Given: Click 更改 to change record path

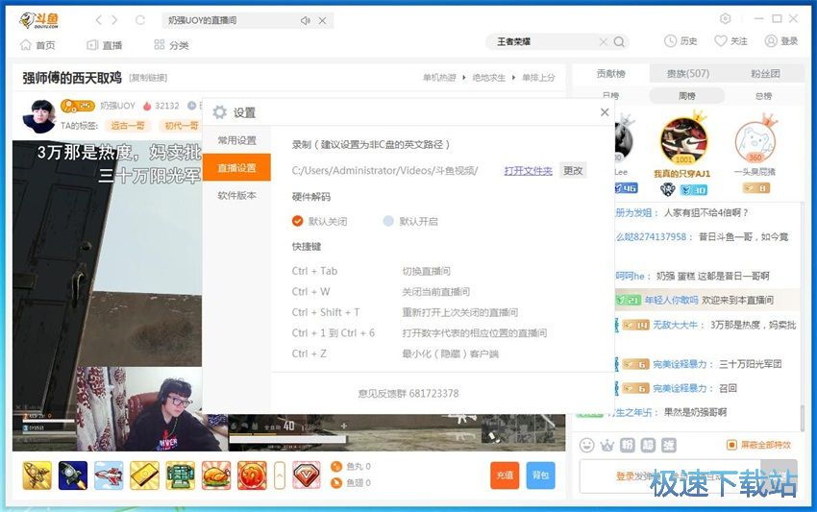Looking at the screenshot, I should tap(573, 170).
